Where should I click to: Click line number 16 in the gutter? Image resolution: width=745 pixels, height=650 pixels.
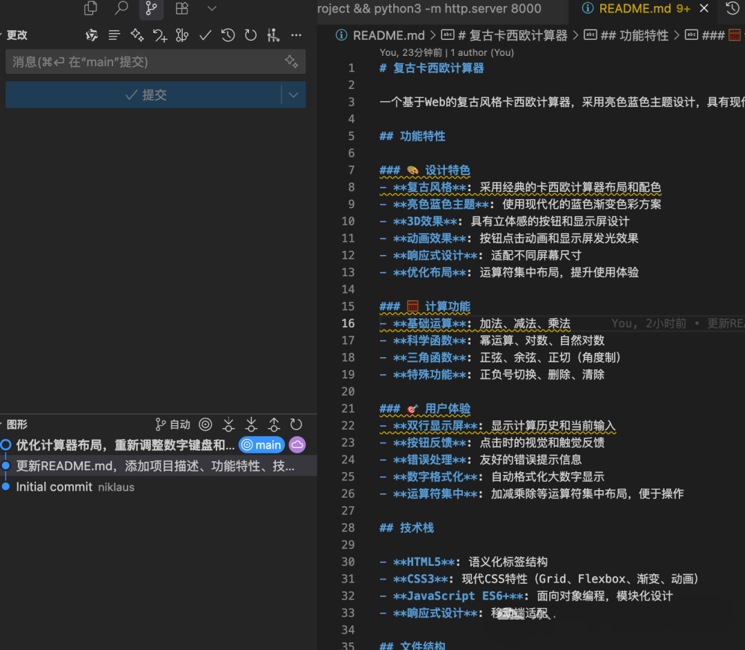[x=348, y=324]
